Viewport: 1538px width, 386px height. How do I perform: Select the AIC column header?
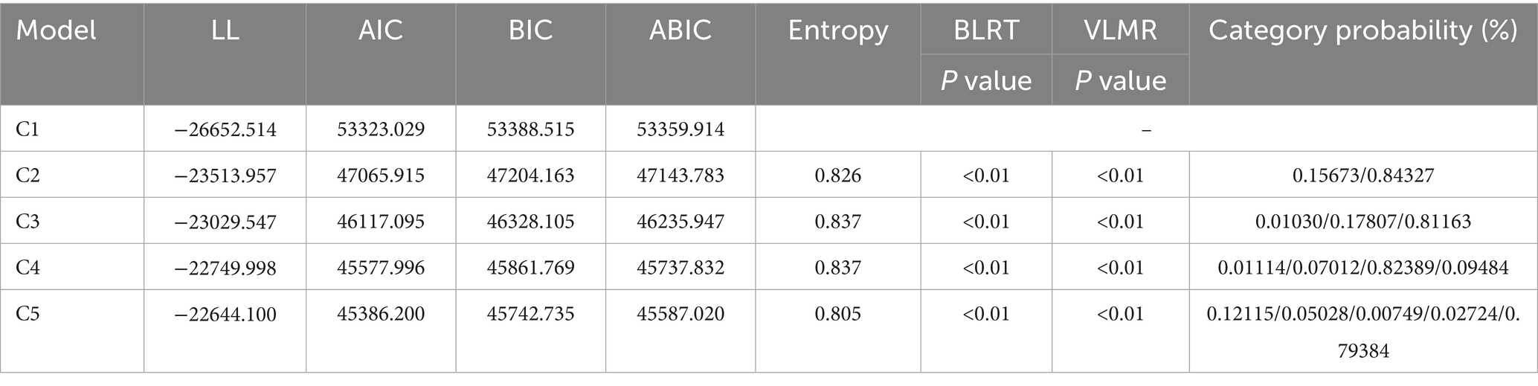[x=381, y=30]
